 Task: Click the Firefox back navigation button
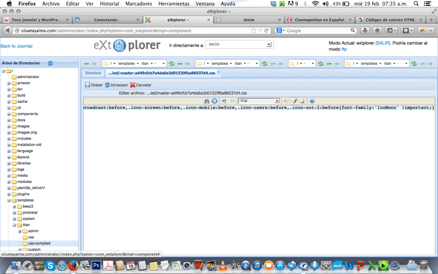pyautogui.click(x=8, y=30)
